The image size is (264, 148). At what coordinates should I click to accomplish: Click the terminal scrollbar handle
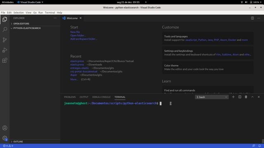coord(263,141)
